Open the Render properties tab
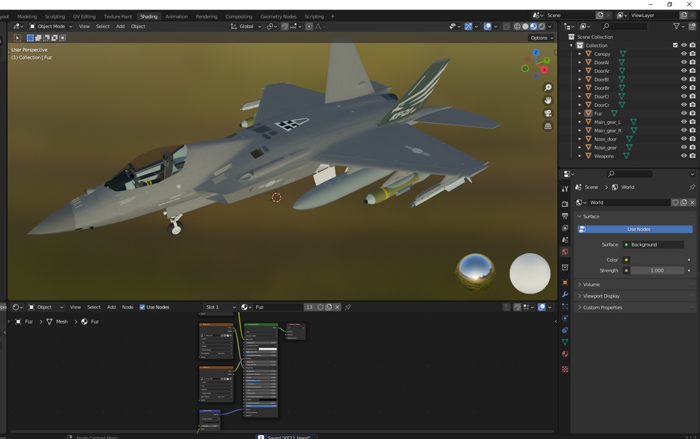This screenshot has height=439, width=700. [565, 203]
